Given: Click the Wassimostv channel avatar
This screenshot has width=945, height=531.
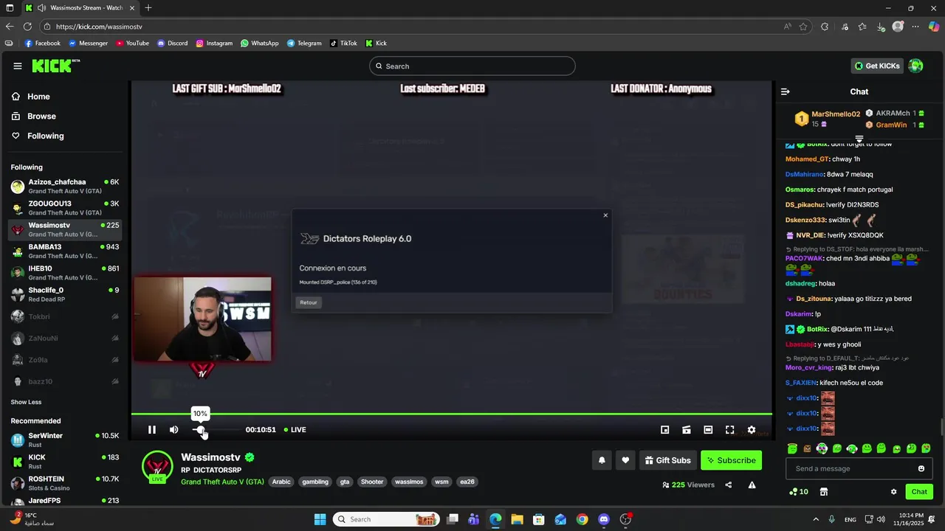Looking at the screenshot, I should point(157,466).
